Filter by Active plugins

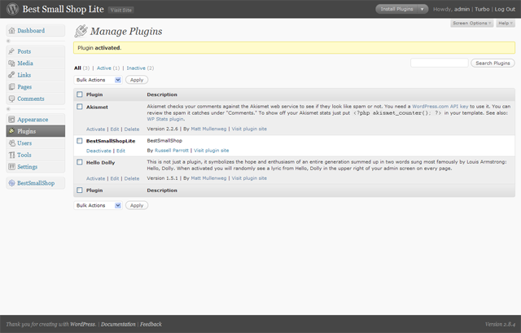point(104,68)
